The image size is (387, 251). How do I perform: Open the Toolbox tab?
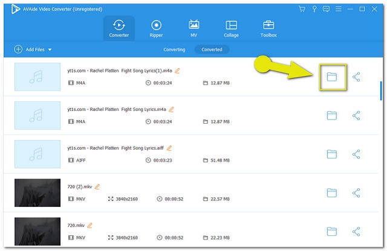click(x=268, y=28)
